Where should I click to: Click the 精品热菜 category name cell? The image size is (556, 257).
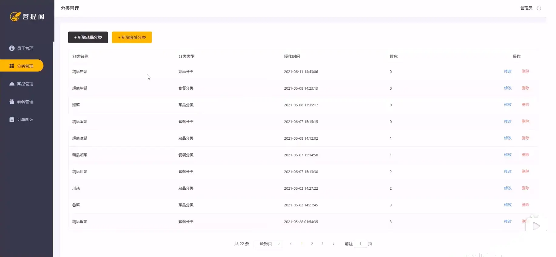tap(80, 72)
